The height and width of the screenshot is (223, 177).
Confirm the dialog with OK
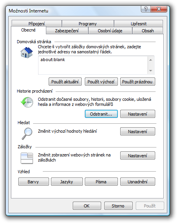click(87, 205)
